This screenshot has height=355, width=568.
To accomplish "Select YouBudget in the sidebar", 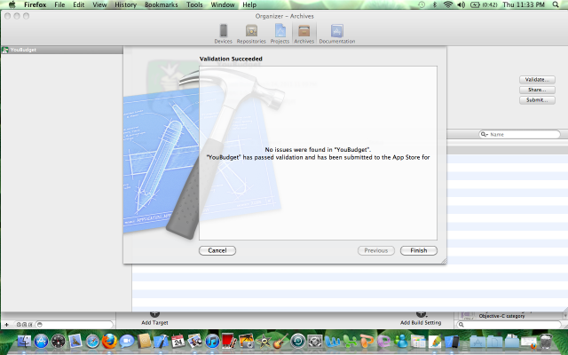I will (x=61, y=50).
